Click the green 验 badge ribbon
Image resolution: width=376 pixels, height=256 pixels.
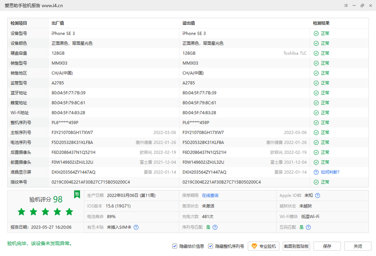click(77, 194)
